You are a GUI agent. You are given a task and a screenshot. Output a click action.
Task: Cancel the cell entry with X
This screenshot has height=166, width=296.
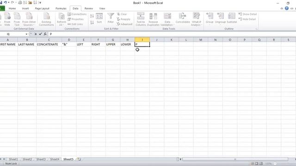[x=36, y=34]
